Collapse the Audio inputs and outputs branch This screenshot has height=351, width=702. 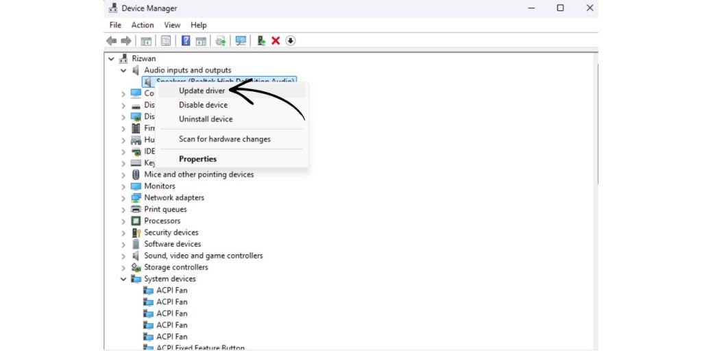[123, 71]
